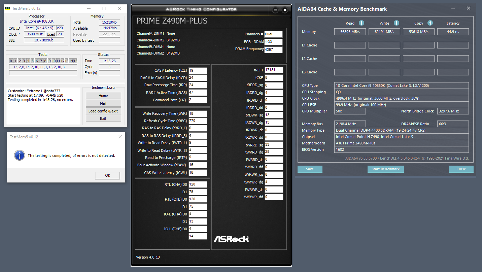Click the SSE value 18.7 sec/Gb
Image resolution: width=482 pixels, height=272 pixels.
coord(43,40)
